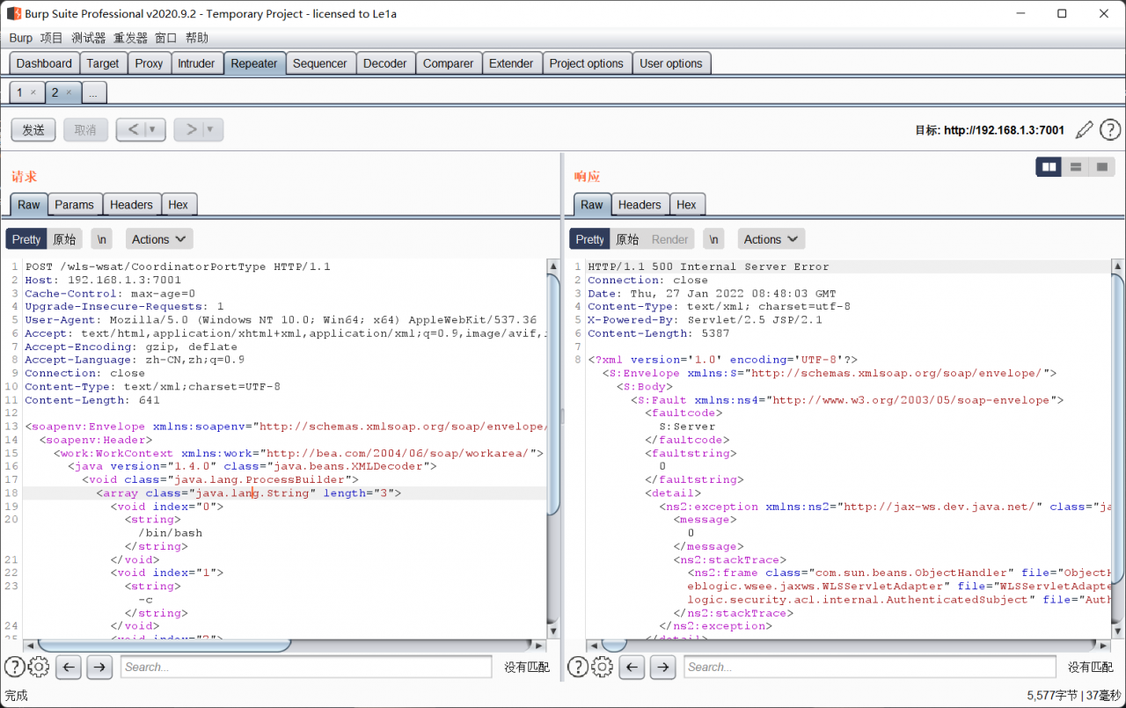The width and height of the screenshot is (1126, 708).
Task: Select top-bottom stacked layout icon
Action: pos(1075,166)
